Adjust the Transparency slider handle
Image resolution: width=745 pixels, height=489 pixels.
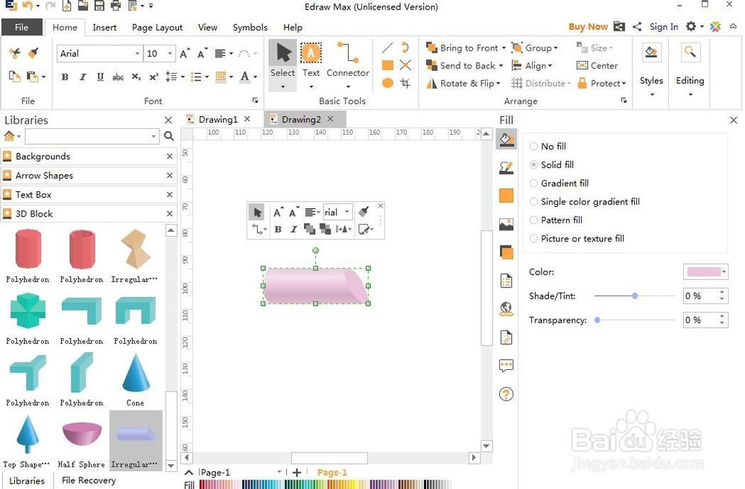pyautogui.click(x=597, y=320)
